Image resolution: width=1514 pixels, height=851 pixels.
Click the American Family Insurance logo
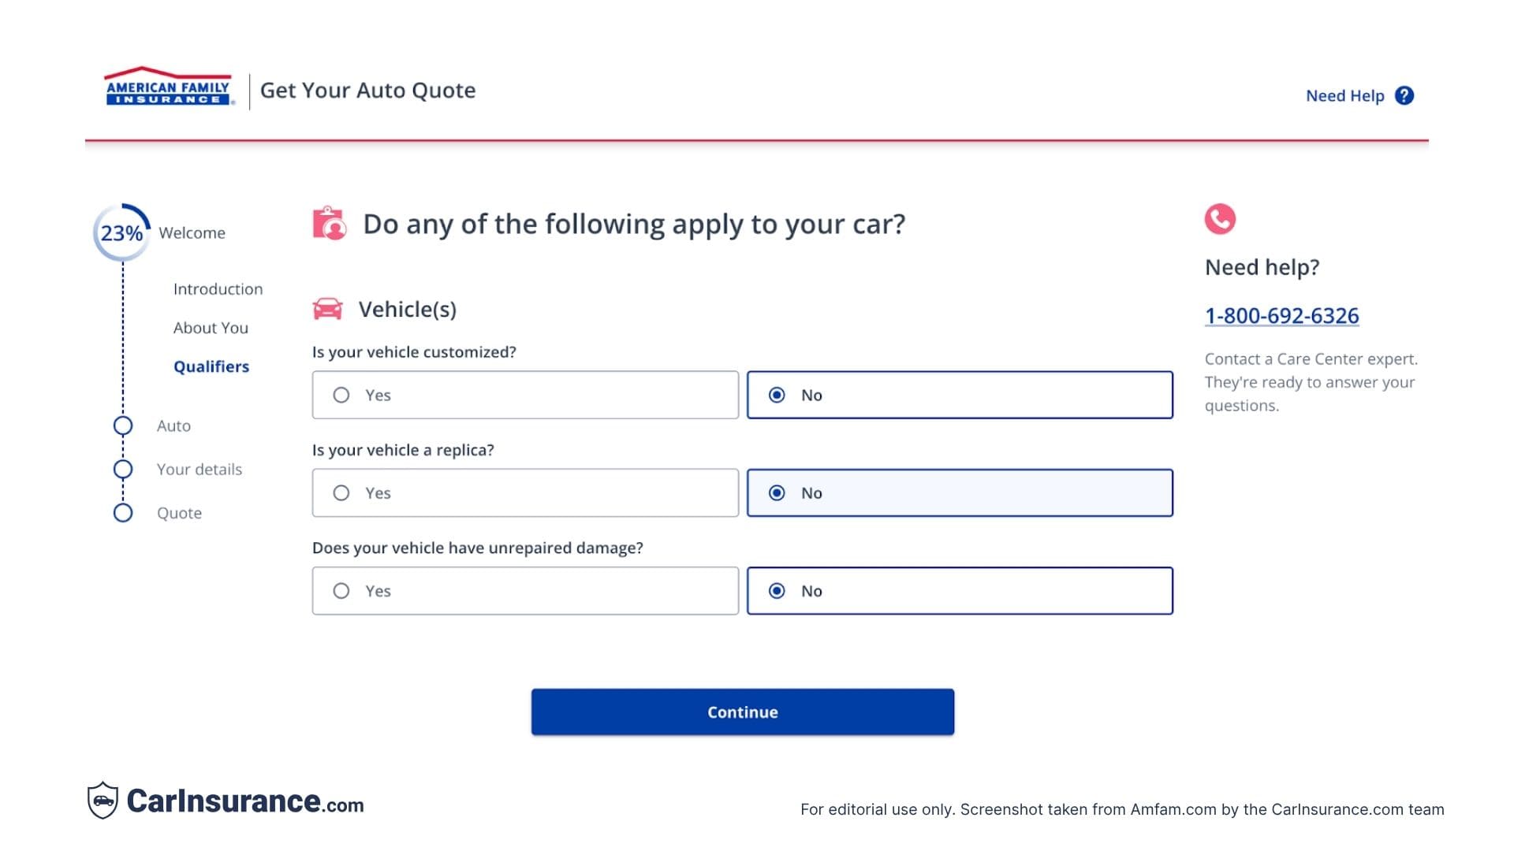click(x=167, y=88)
